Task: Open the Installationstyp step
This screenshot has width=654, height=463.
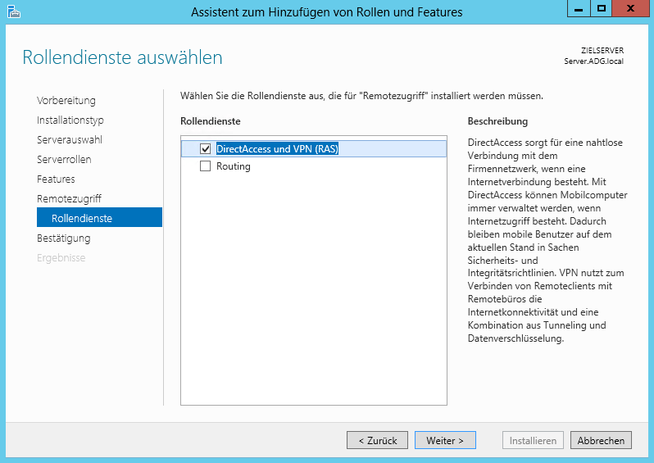Action: (70, 120)
